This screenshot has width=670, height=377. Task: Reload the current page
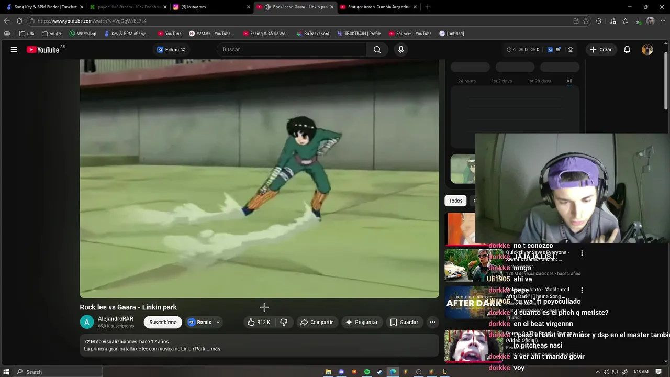pos(19,21)
